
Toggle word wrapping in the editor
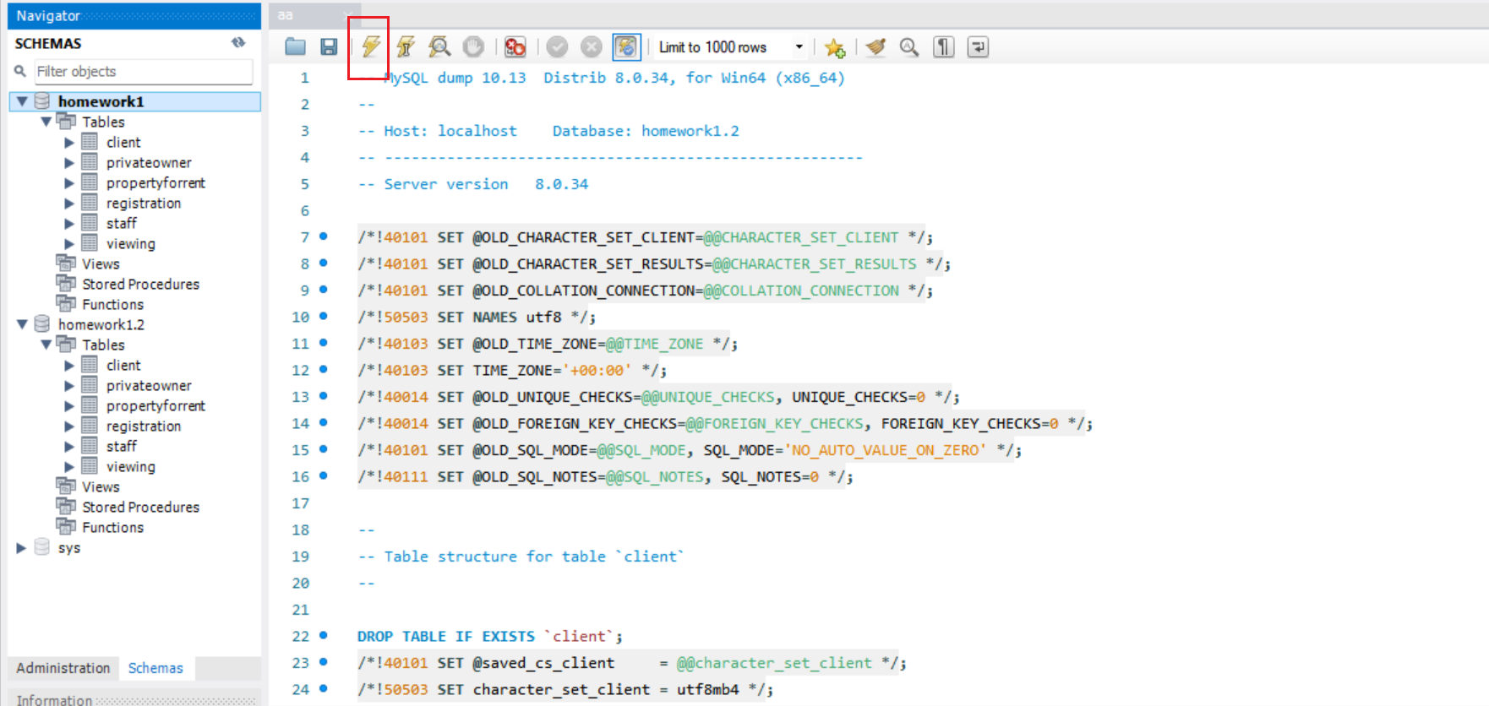tap(978, 46)
